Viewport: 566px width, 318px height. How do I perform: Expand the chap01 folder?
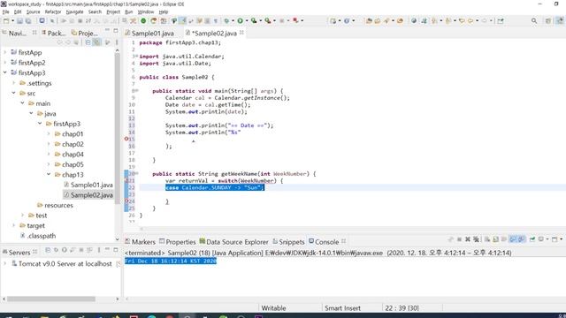(x=49, y=133)
